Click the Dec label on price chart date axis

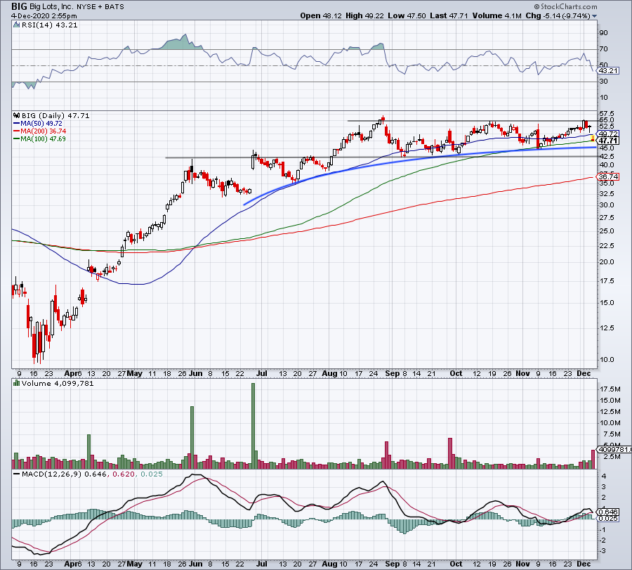584,373
